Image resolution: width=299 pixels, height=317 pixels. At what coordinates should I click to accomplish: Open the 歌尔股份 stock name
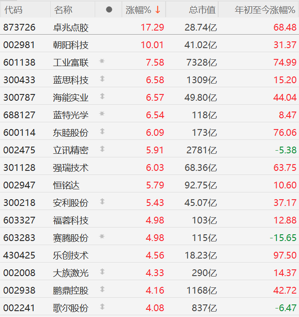[x=70, y=308]
